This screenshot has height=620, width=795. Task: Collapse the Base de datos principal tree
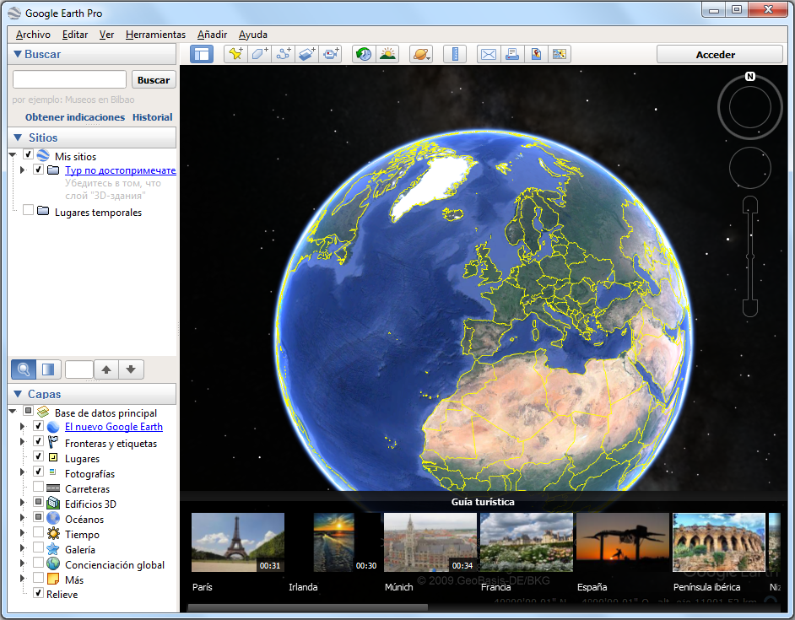14,412
